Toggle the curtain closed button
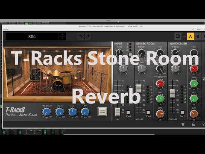 point(102,112)
